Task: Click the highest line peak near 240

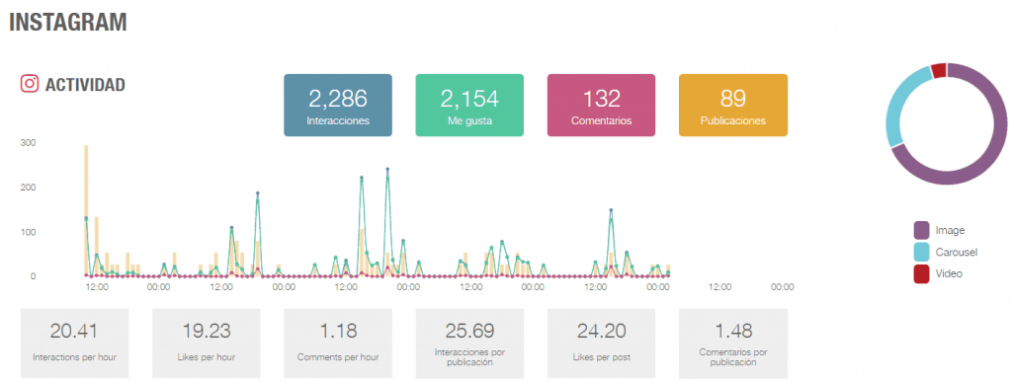Action: point(387,170)
